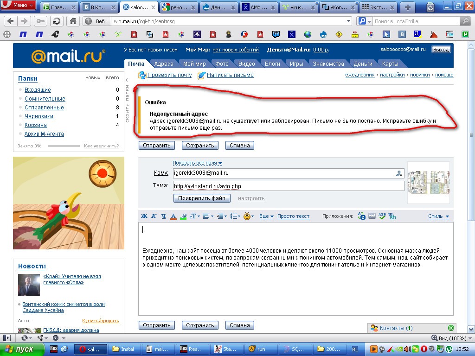Click browser Back arrow button
Viewport: 475px width, 356px height.
10,21
